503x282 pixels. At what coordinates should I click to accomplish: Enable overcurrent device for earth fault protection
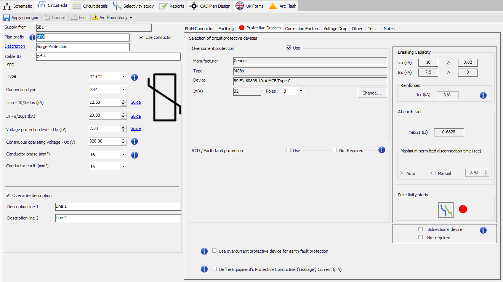[x=215, y=251]
